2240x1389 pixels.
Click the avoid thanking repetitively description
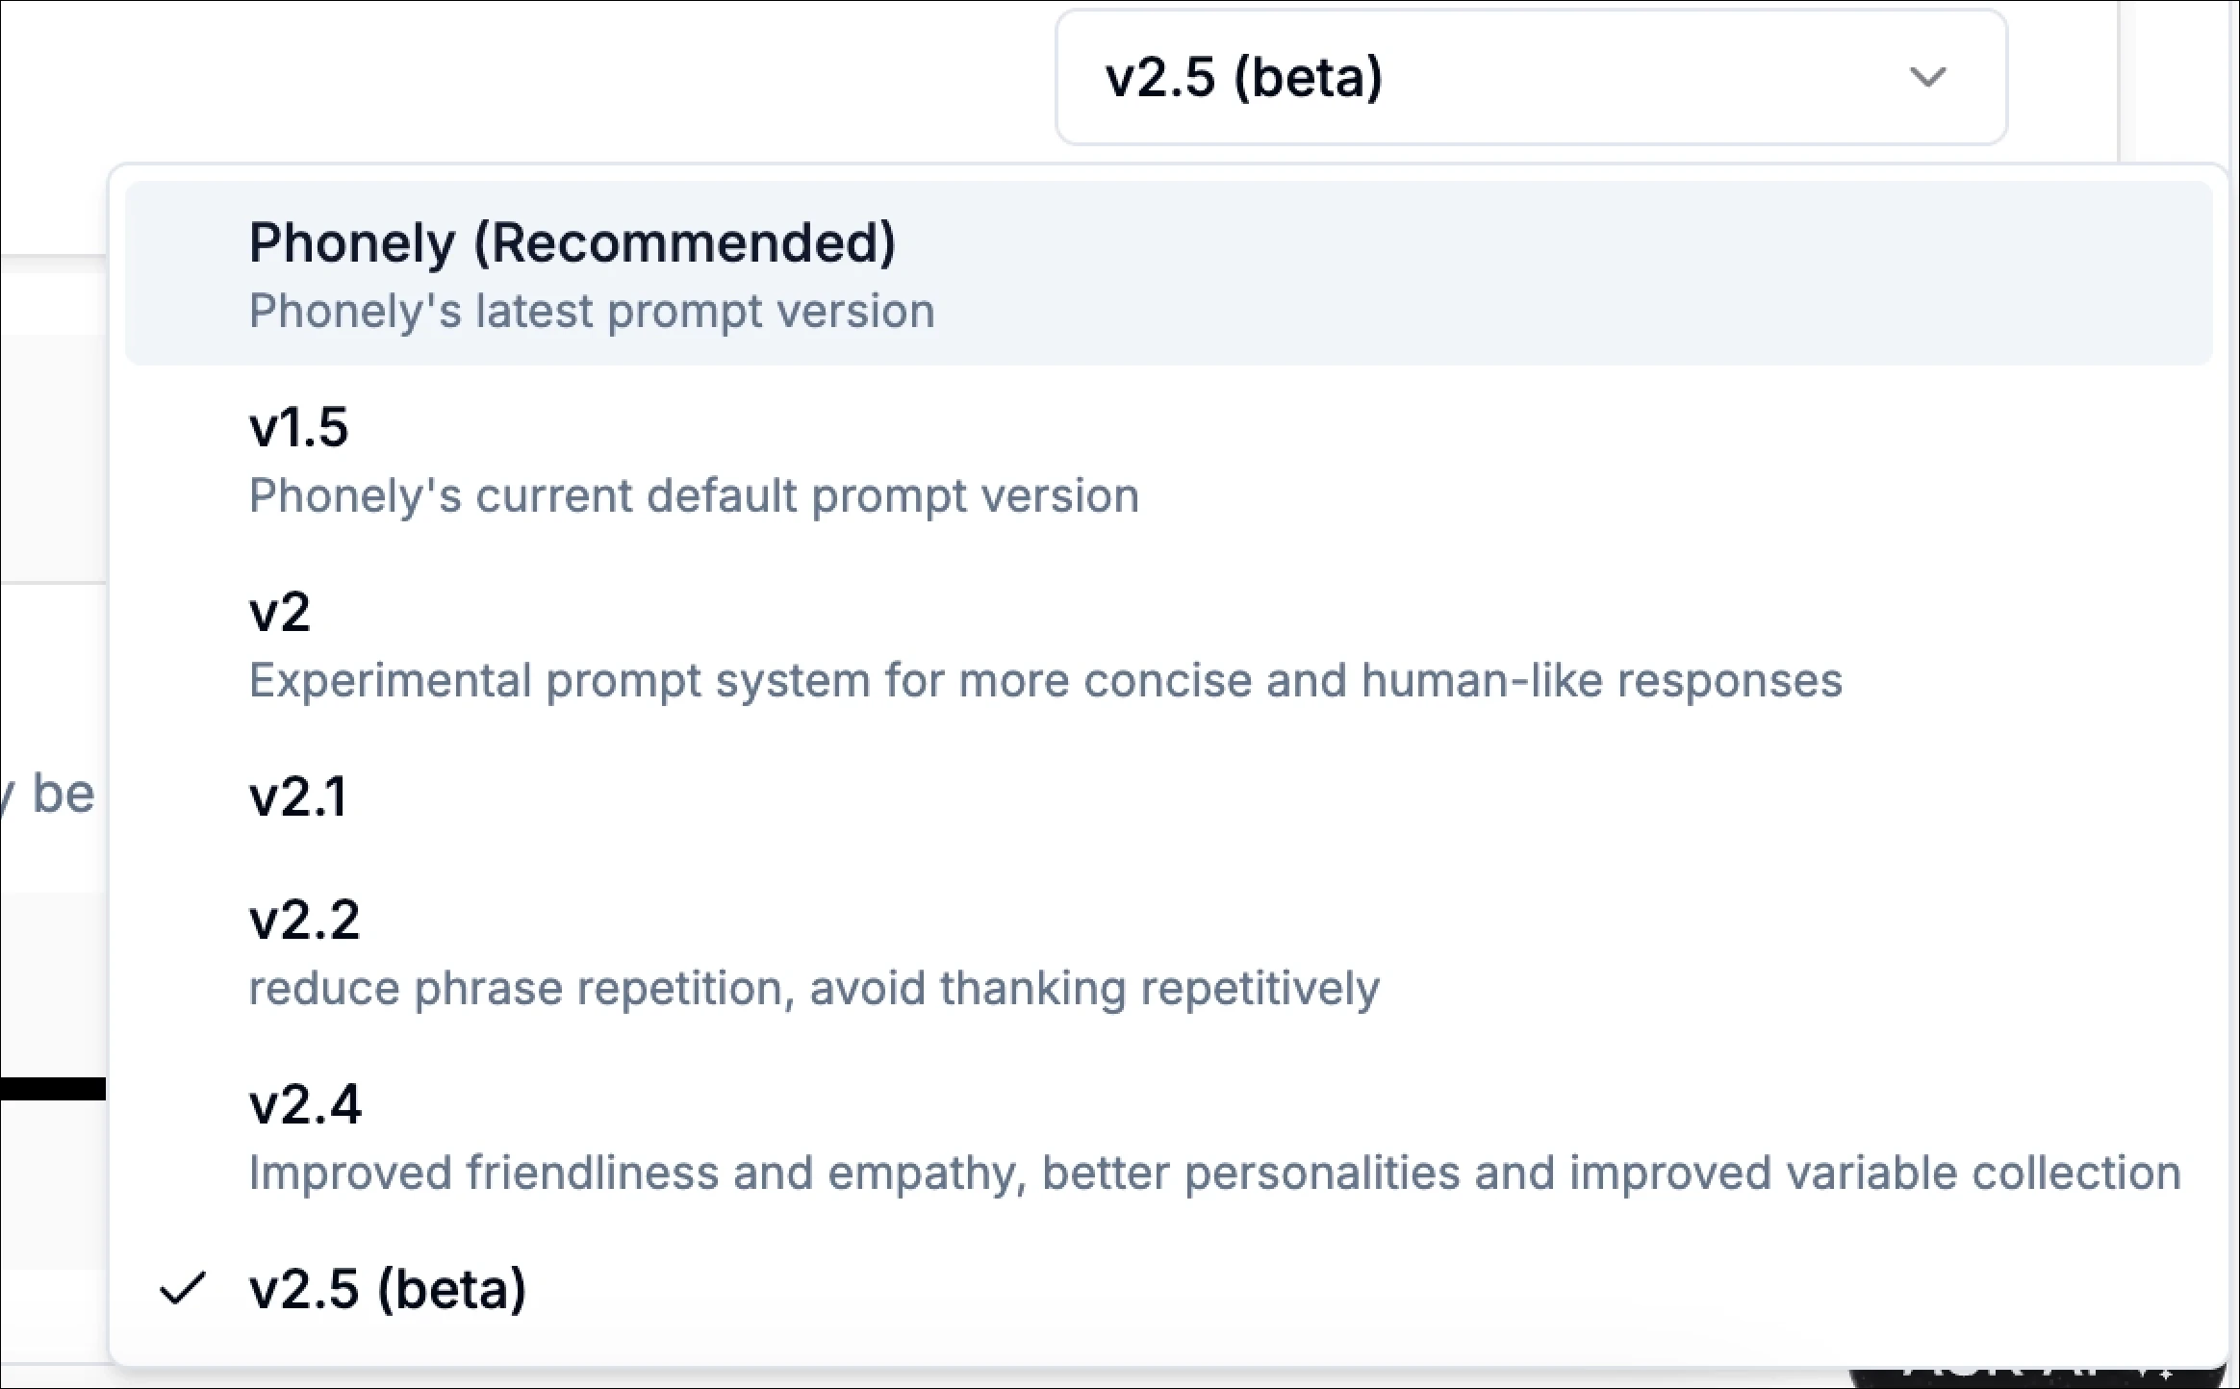[814, 987]
